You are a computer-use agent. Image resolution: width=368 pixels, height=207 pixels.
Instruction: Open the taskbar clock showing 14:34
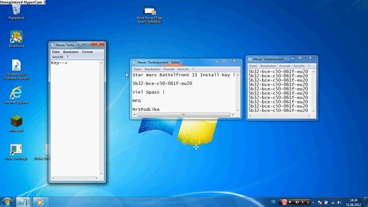(x=354, y=202)
